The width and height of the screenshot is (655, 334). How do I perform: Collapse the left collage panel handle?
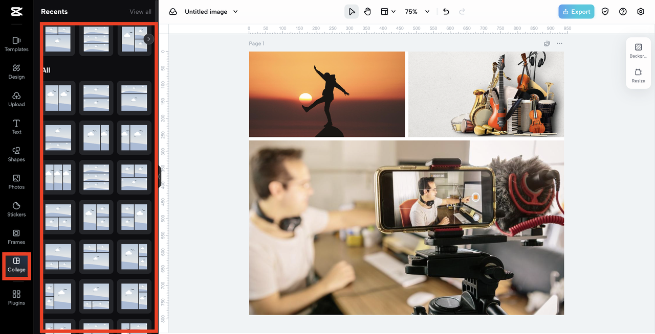160,177
